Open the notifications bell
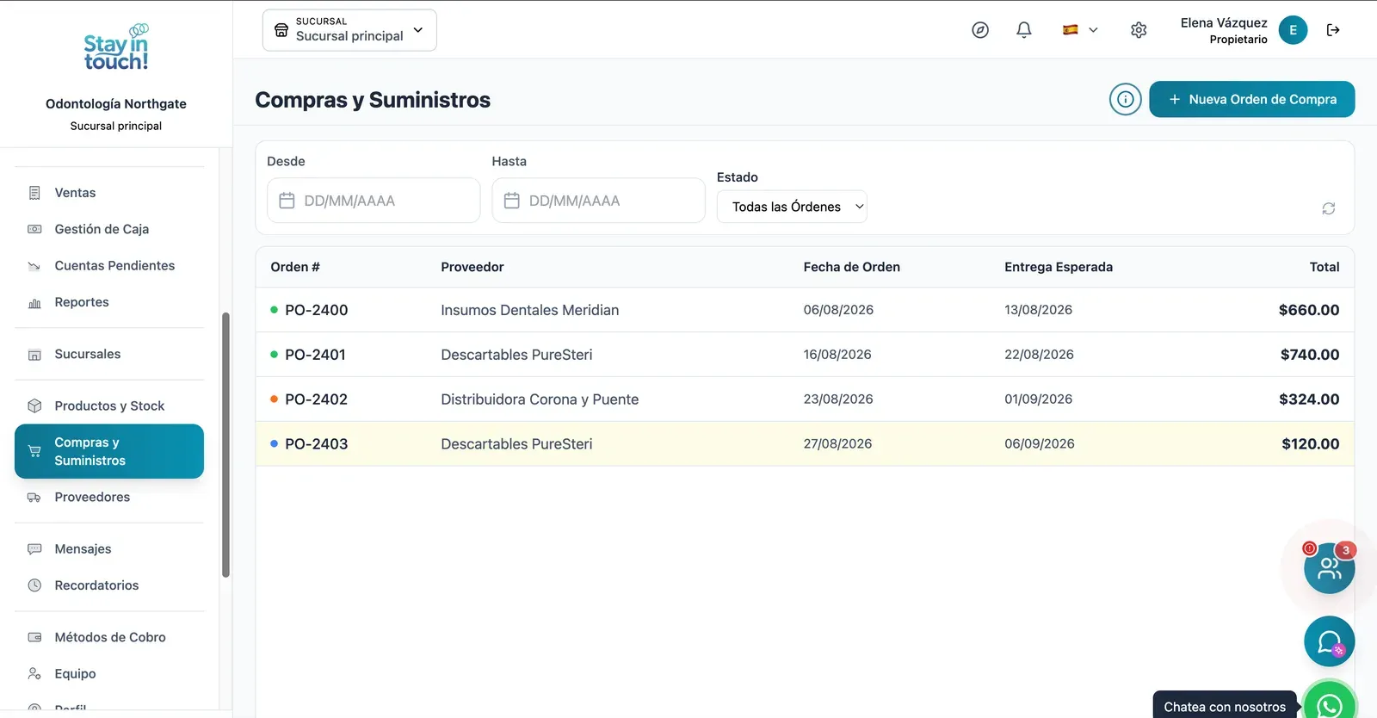Screen dimensions: 1377x718 pos(1024,30)
